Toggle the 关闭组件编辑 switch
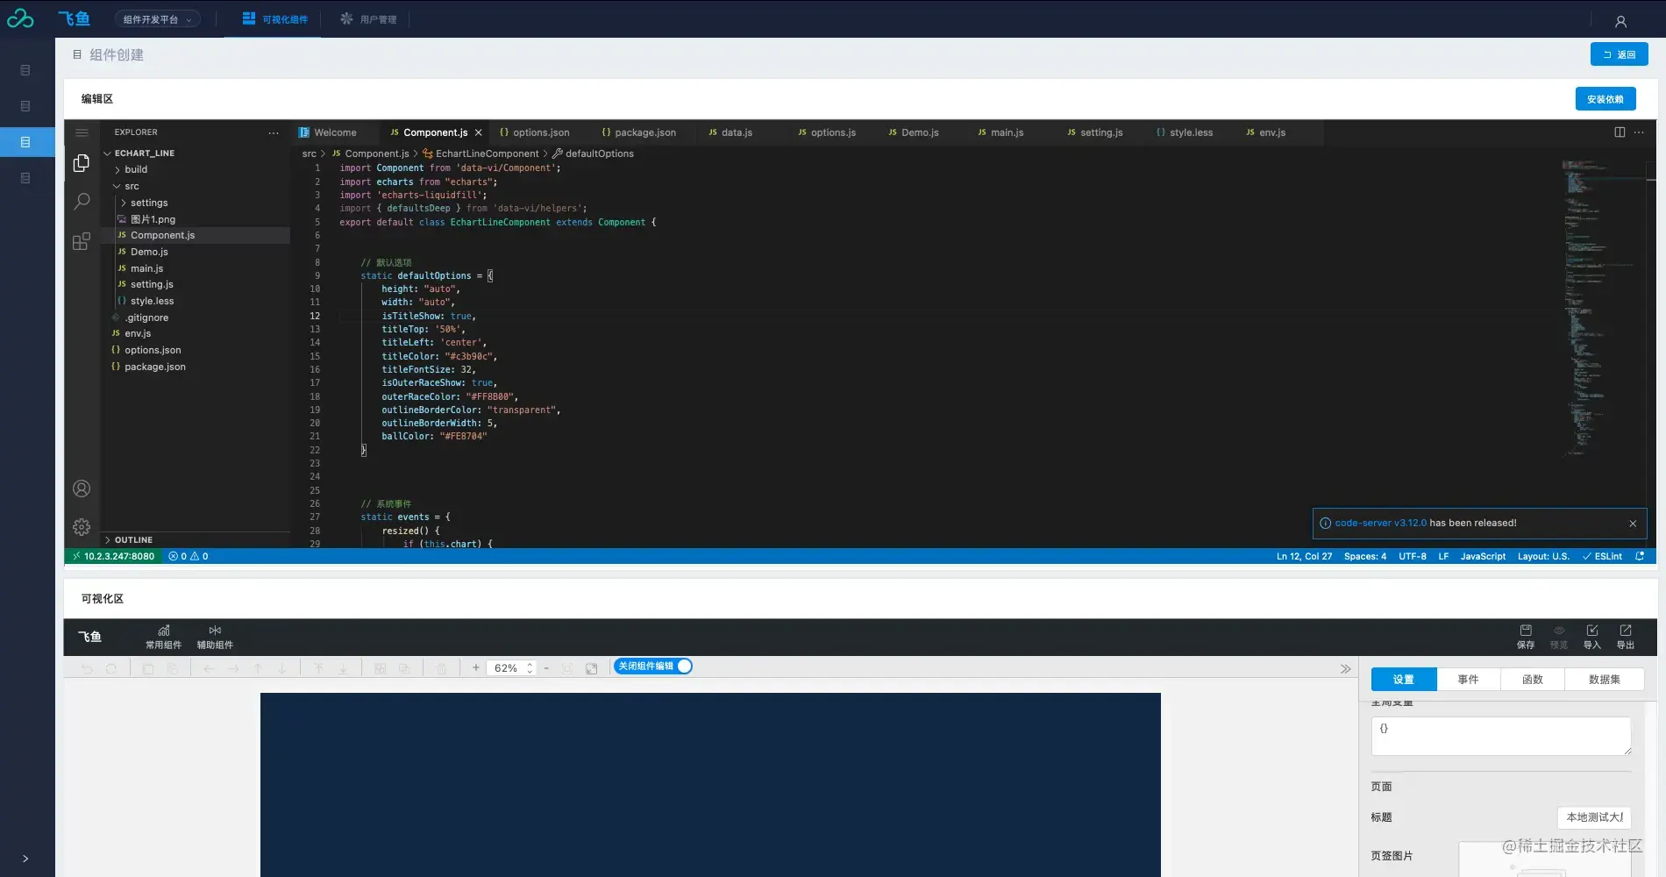Viewport: 1666px width, 877px height. [653, 667]
